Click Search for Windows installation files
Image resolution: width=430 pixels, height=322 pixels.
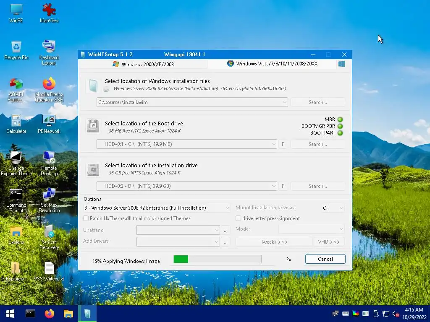tap(317, 102)
